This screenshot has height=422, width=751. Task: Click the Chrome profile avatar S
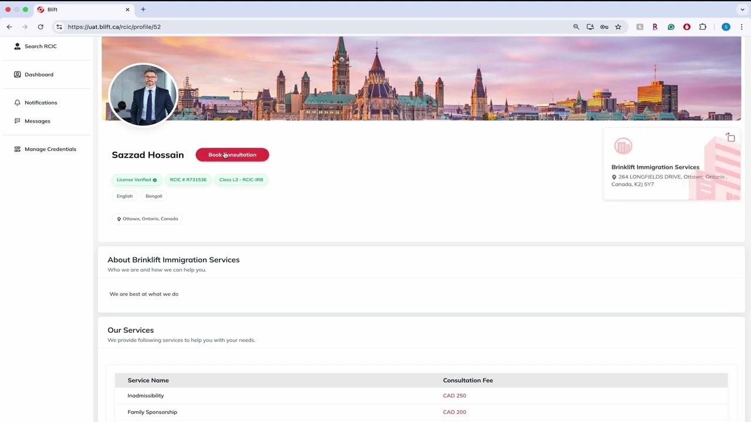tap(726, 27)
